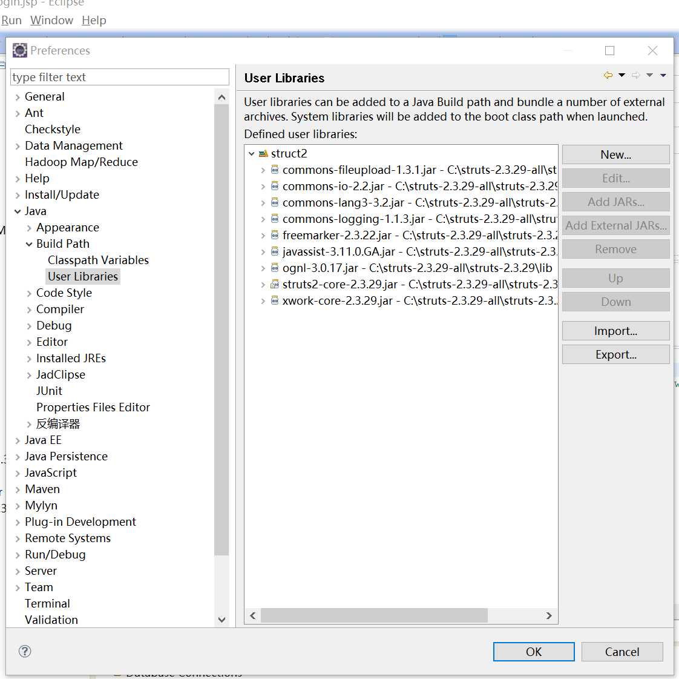
Task: Click the type filter text field
Action: [119, 77]
